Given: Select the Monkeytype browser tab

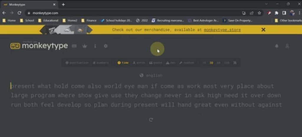Looking at the screenshot, I should click(30, 4).
